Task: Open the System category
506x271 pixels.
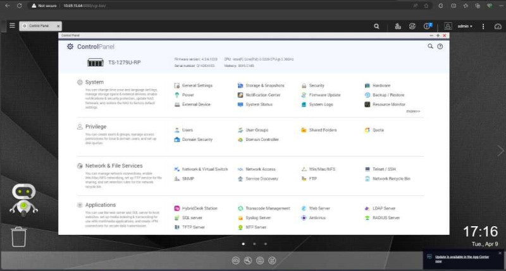Action: pyautogui.click(x=90, y=82)
